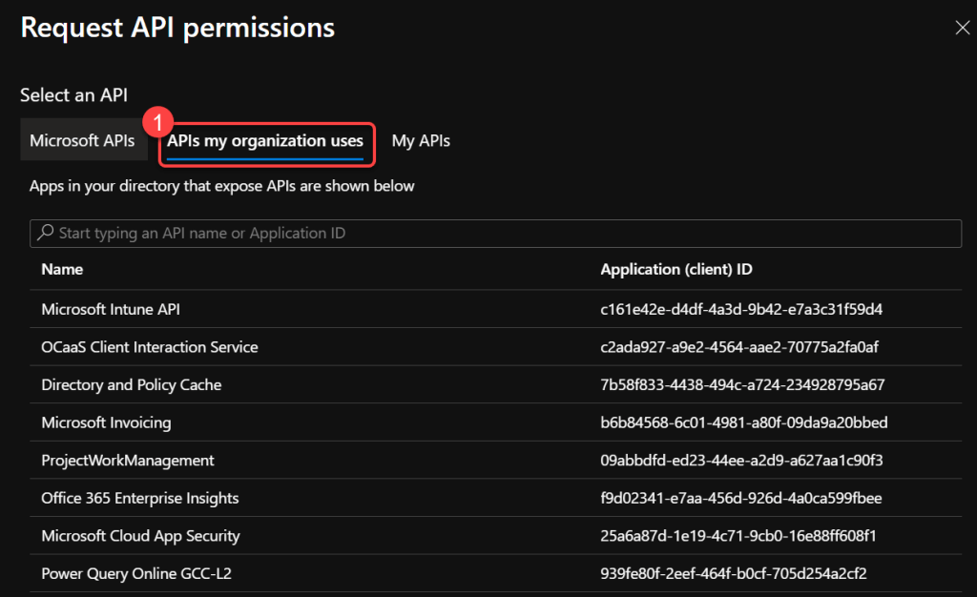Choose OCaaS Client Interaction Service
977x597 pixels.
pos(150,347)
